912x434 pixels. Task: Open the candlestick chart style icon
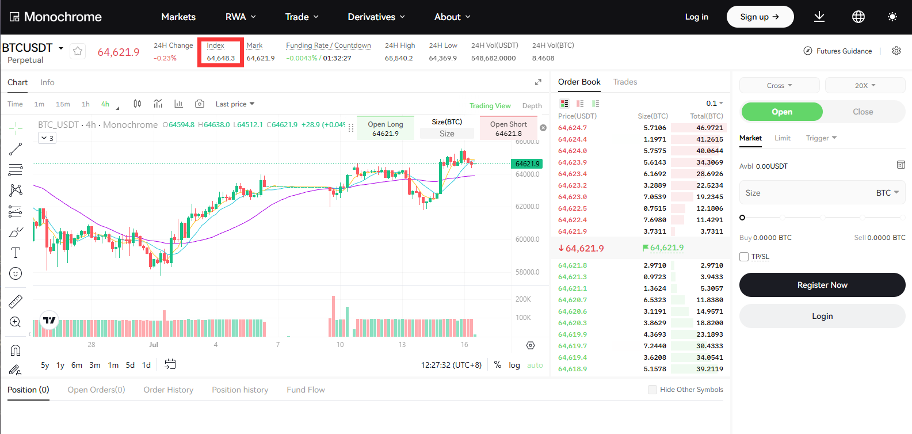tap(138, 104)
